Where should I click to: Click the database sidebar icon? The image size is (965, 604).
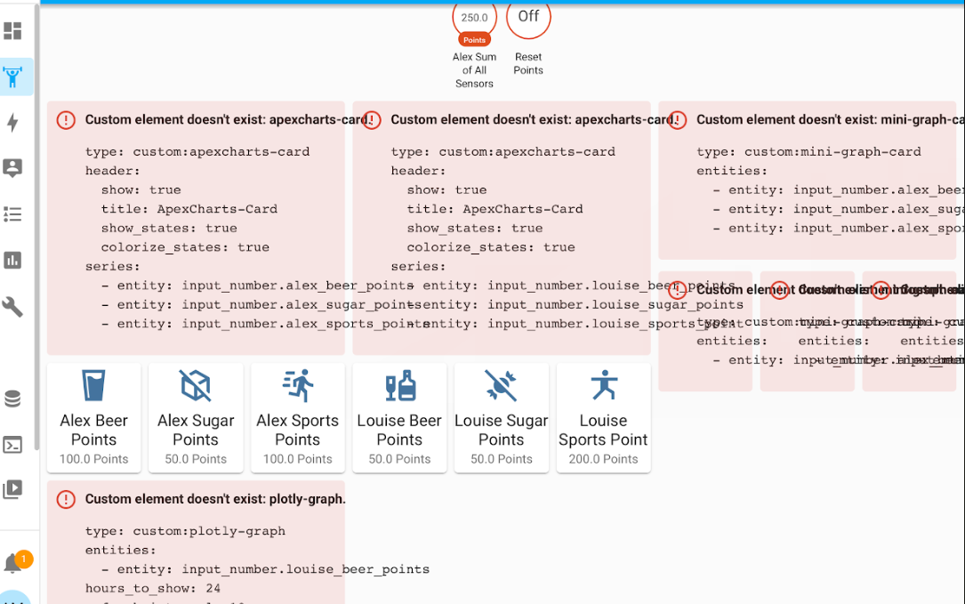pyautogui.click(x=13, y=399)
